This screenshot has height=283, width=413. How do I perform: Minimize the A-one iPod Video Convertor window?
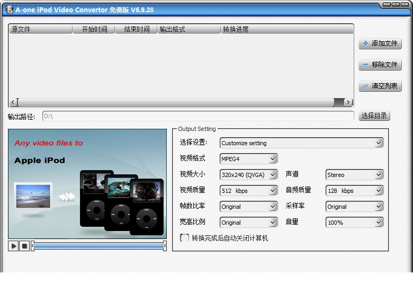pyautogui.click(x=387, y=4)
